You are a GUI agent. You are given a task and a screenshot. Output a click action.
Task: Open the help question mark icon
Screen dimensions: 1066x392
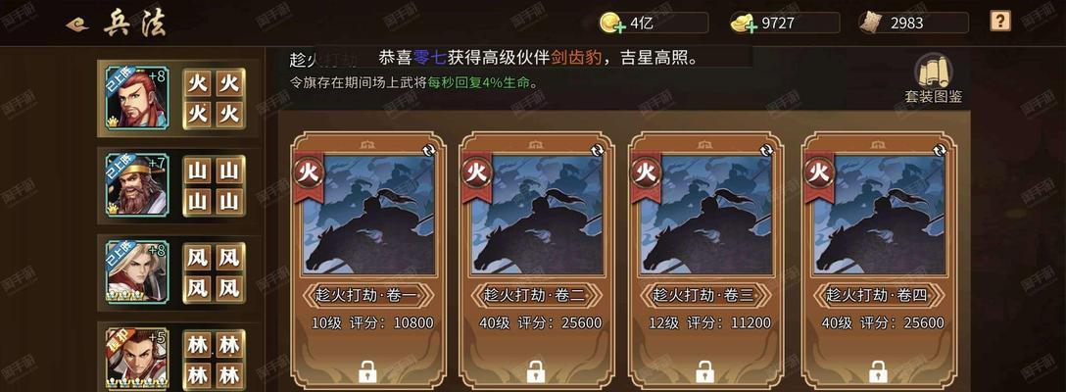click(x=1000, y=22)
